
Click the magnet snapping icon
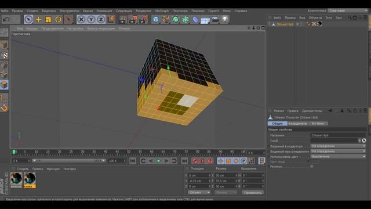point(4,108)
